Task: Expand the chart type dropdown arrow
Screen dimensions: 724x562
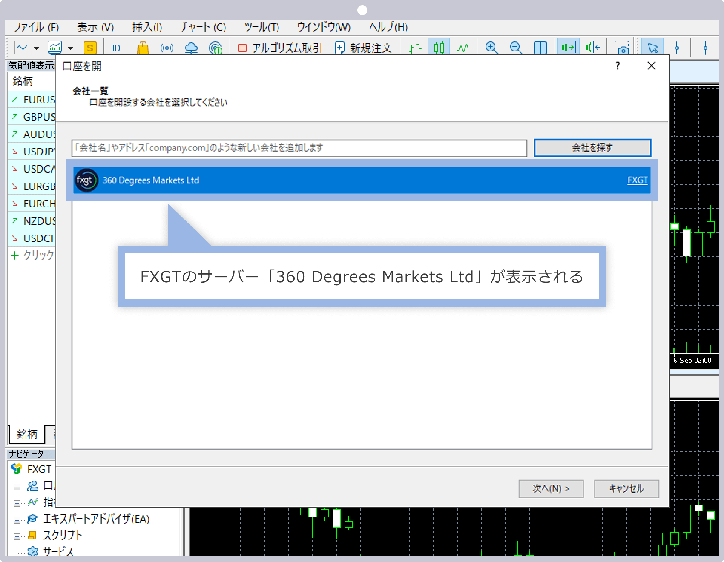Action: point(36,48)
